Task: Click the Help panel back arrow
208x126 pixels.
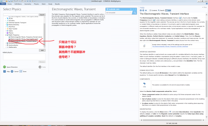Action: 141,10
